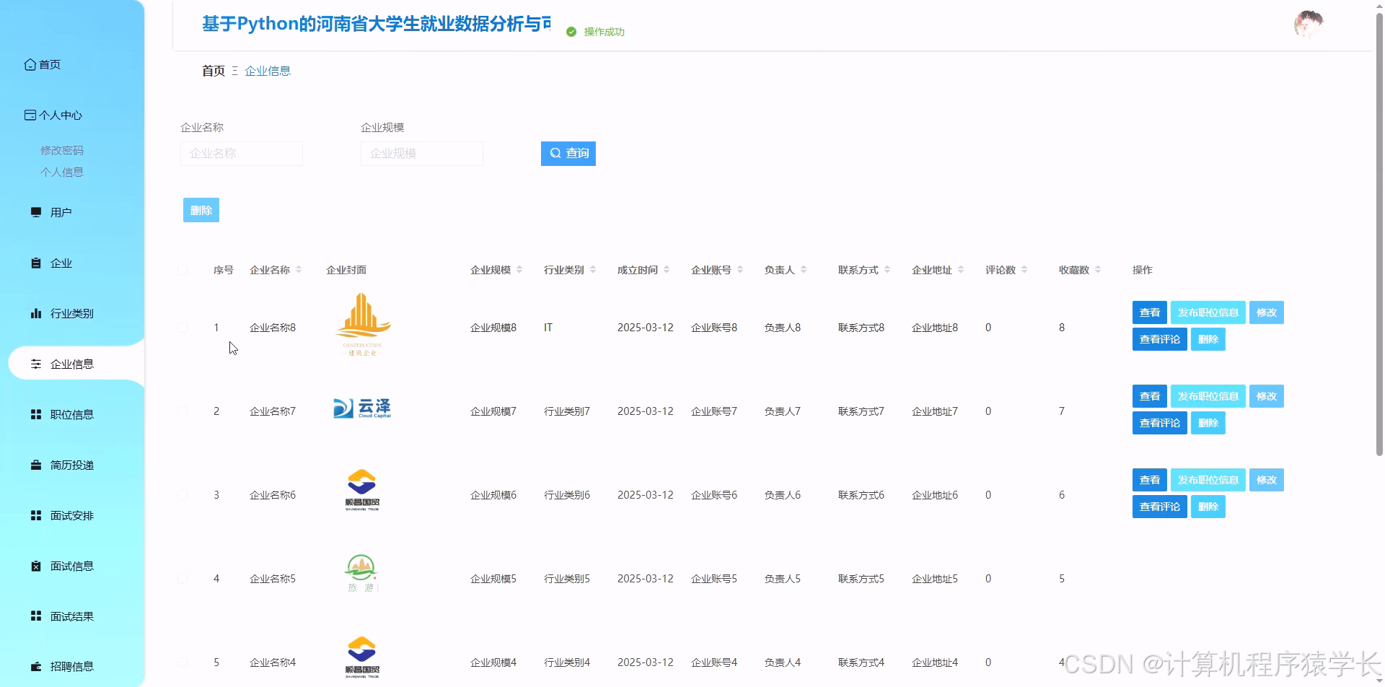Sort the 评论数 column ascending
Viewport: 1385px width, 687px height.
click(1024, 269)
